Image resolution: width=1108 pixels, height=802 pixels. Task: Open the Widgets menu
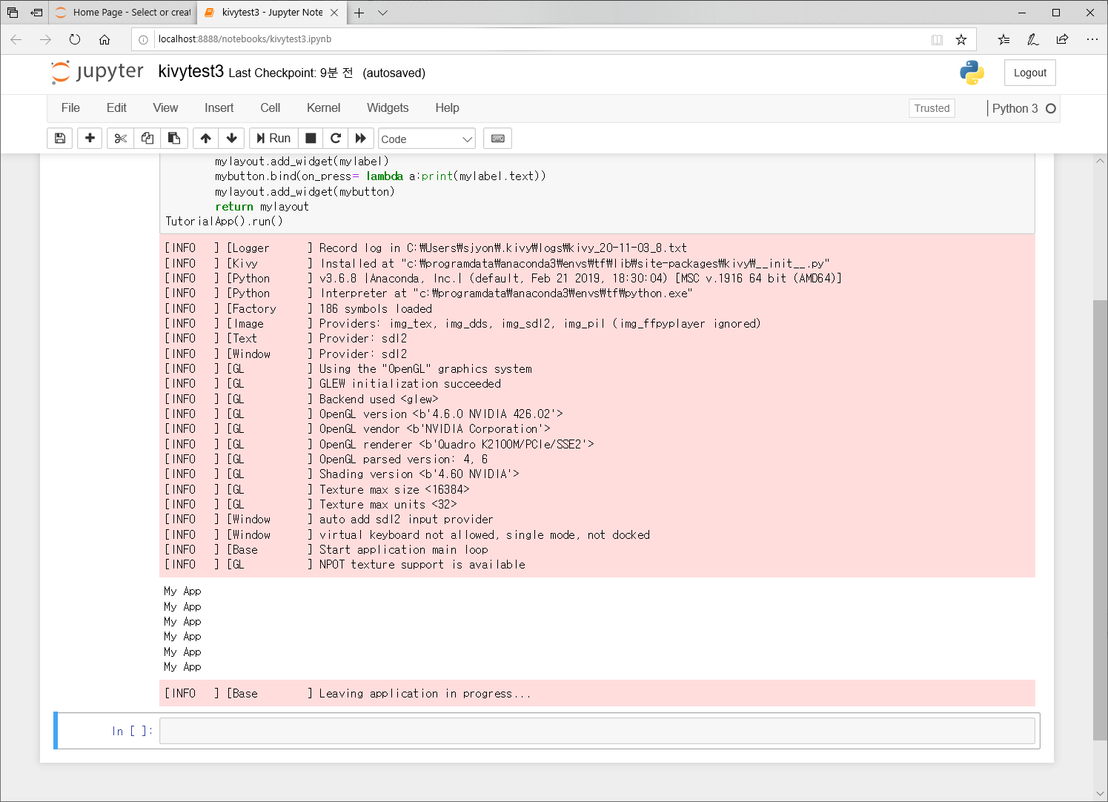pyautogui.click(x=388, y=108)
